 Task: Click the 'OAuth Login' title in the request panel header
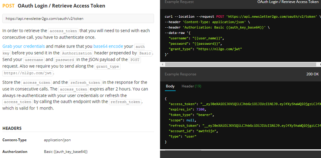[288, 2]
